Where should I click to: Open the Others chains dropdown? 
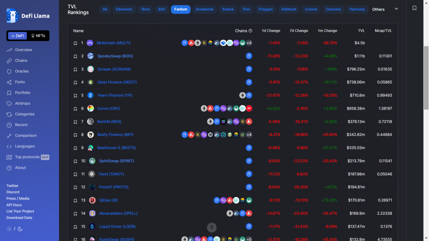(x=385, y=9)
